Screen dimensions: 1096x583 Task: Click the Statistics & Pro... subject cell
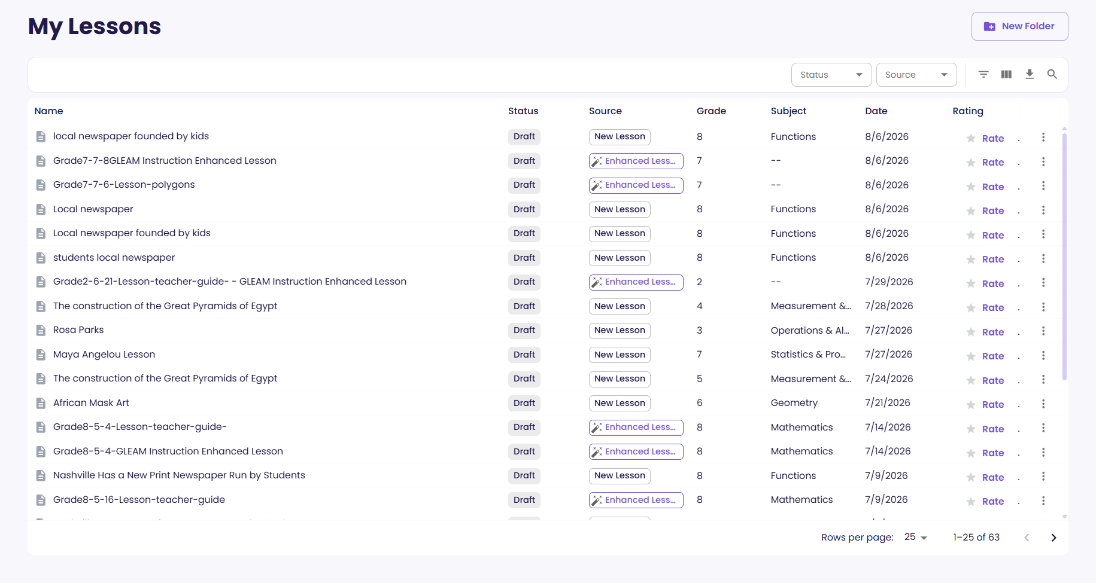tap(808, 355)
